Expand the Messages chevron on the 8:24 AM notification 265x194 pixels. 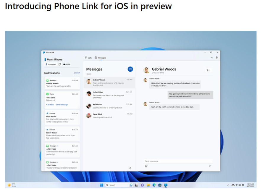(x=57, y=146)
